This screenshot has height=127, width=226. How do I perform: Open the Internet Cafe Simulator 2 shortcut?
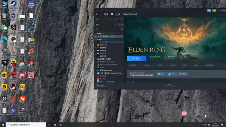[31, 41]
